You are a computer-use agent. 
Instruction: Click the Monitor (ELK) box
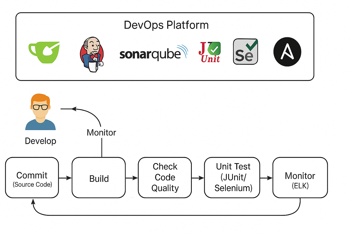pos(300,177)
